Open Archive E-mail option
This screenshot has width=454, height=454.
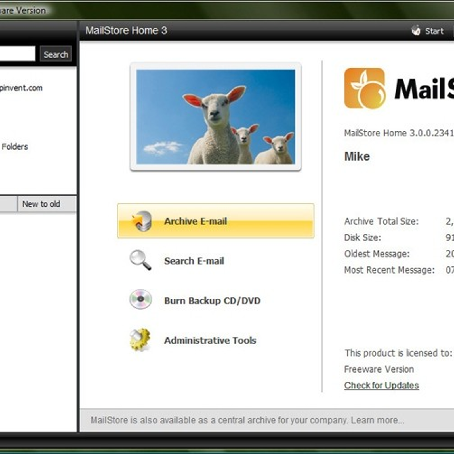pos(216,221)
